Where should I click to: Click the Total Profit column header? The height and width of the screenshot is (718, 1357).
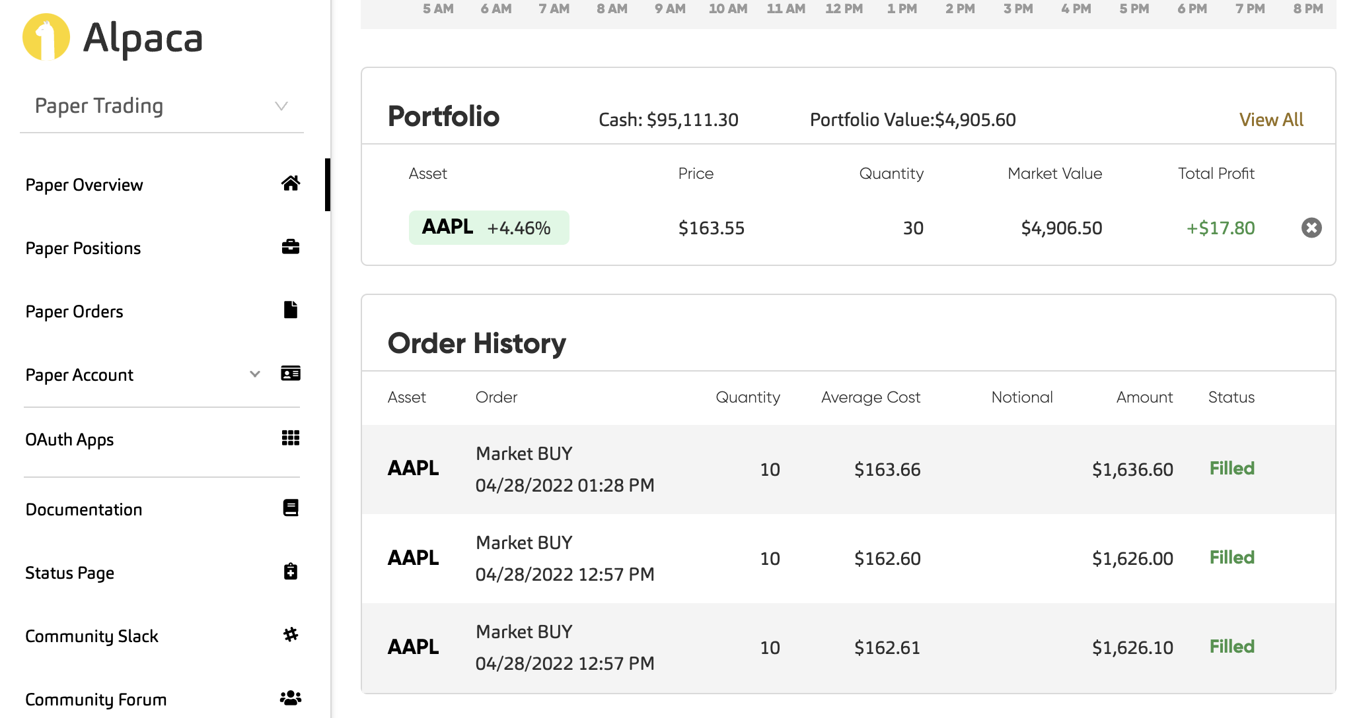1216,174
